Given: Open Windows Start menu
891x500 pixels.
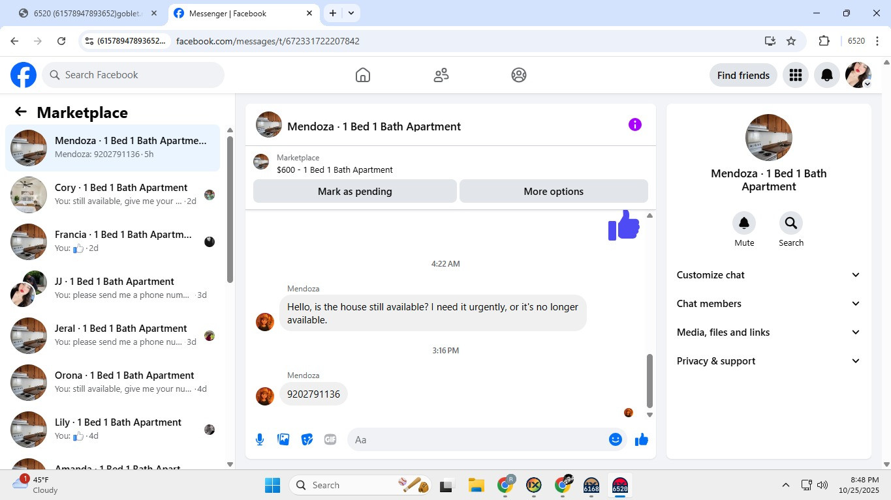Looking at the screenshot, I should click(x=272, y=485).
